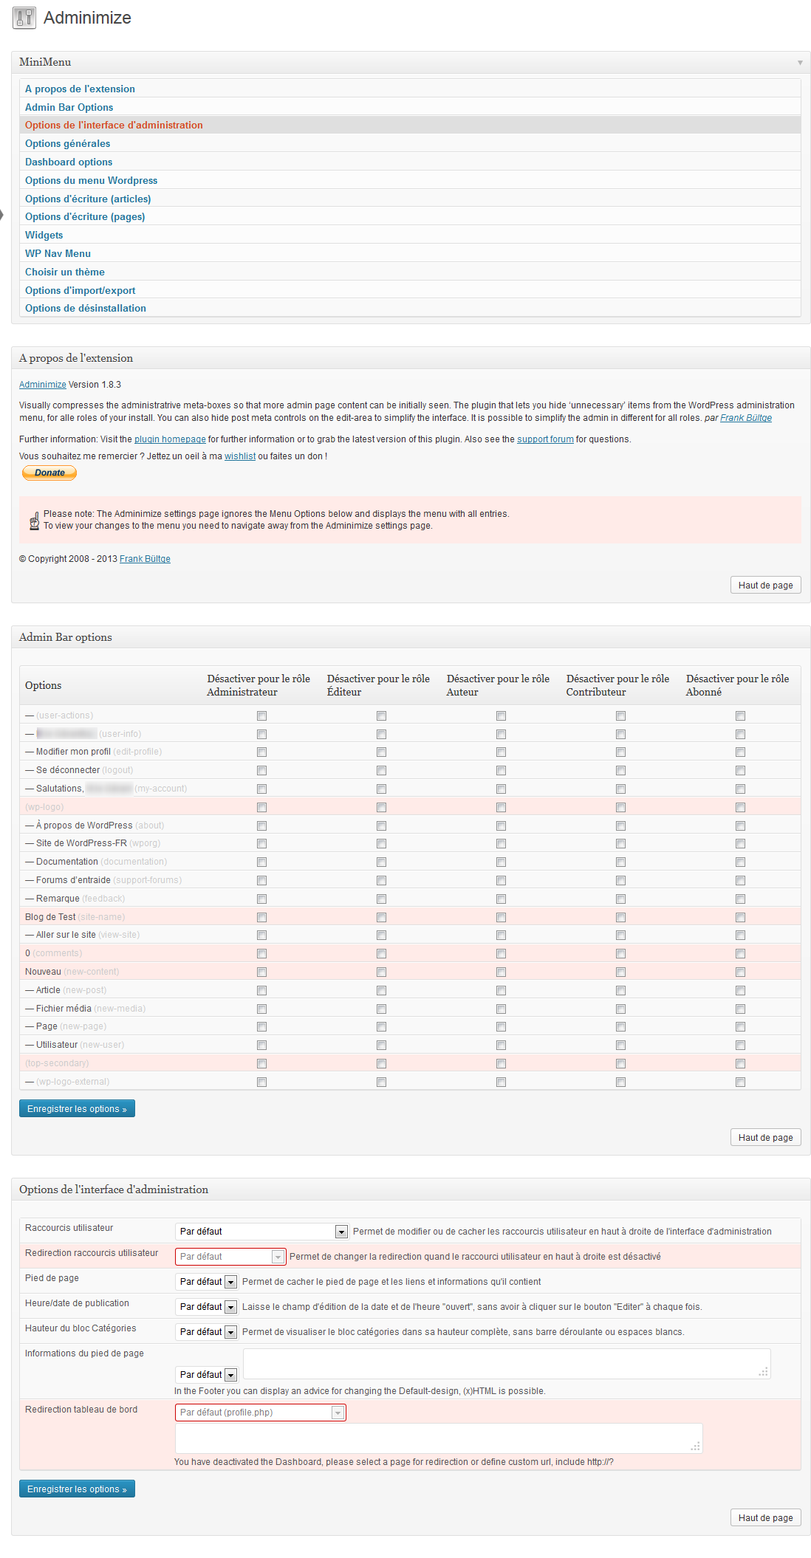Screen dimensions: 811x1558
Task: Focus the dashboard redirection custom URL text area
Action: click(439, 1438)
